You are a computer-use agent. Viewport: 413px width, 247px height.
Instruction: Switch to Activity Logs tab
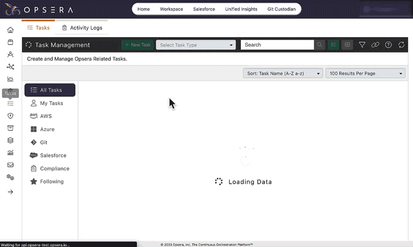point(82,28)
